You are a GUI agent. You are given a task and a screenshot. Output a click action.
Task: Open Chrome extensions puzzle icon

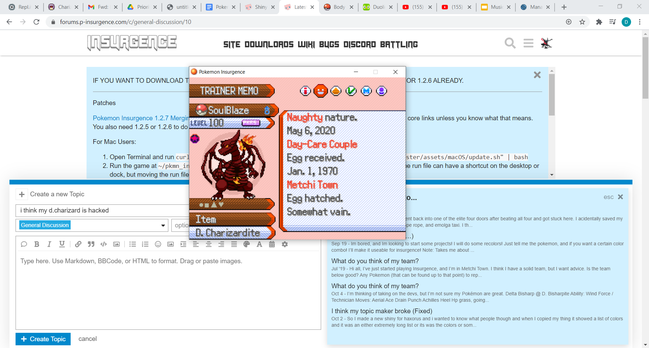(x=599, y=22)
